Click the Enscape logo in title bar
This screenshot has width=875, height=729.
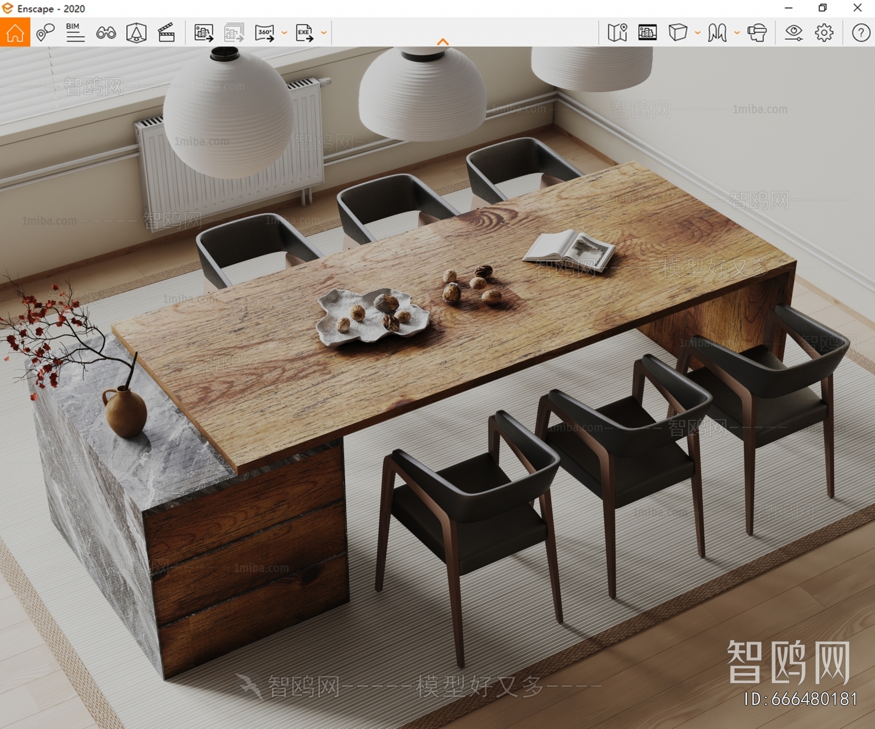[x=8, y=8]
